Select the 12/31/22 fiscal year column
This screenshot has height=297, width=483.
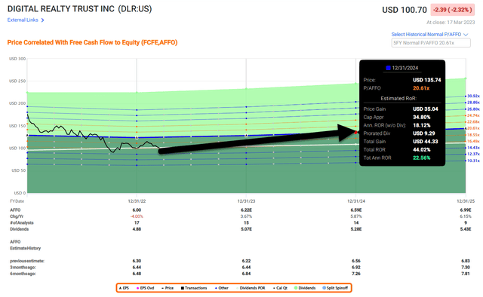(x=137, y=201)
